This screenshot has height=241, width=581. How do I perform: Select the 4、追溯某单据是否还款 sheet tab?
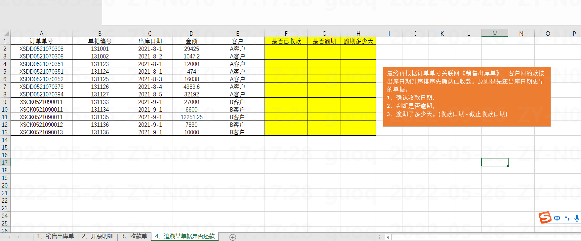[x=185, y=236]
